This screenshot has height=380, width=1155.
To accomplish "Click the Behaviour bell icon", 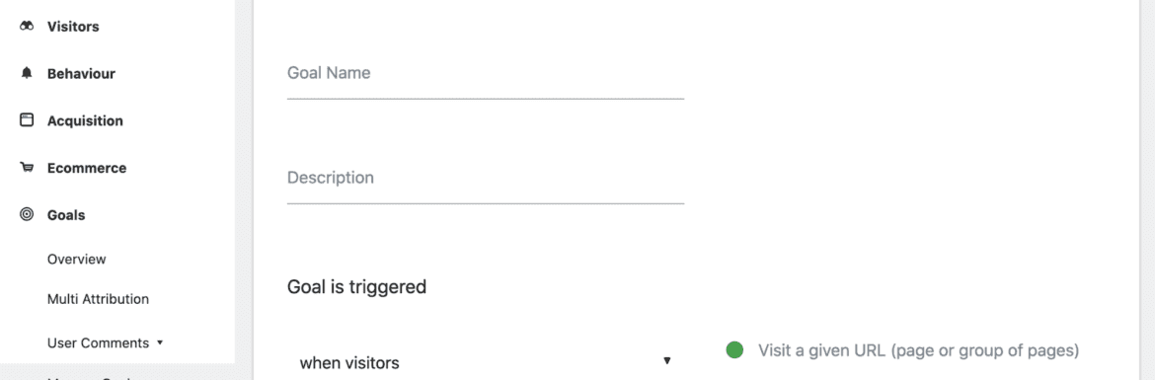I will click(28, 74).
